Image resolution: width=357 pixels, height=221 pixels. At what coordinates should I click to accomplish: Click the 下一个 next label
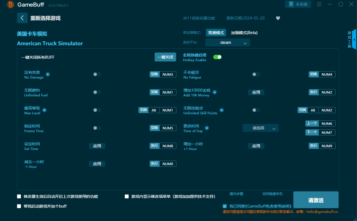coord(312,132)
